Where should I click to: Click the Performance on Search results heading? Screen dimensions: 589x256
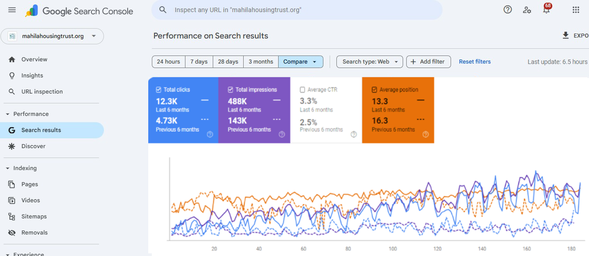[211, 36]
